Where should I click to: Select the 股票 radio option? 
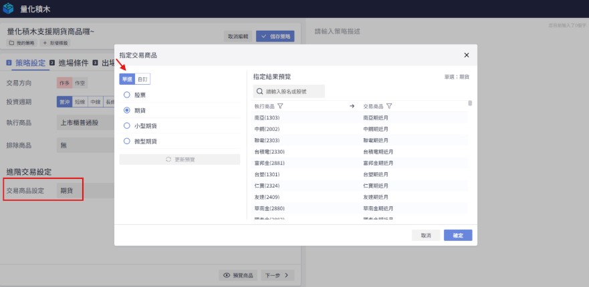point(126,95)
